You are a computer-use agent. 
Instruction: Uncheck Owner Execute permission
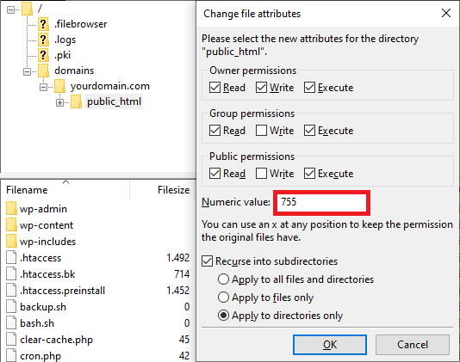click(x=309, y=88)
